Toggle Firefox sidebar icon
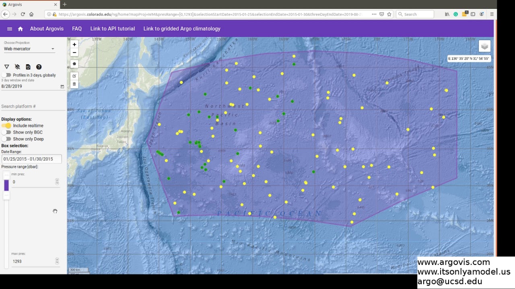This screenshot has height=289, width=515. click(x=473, y=14)
